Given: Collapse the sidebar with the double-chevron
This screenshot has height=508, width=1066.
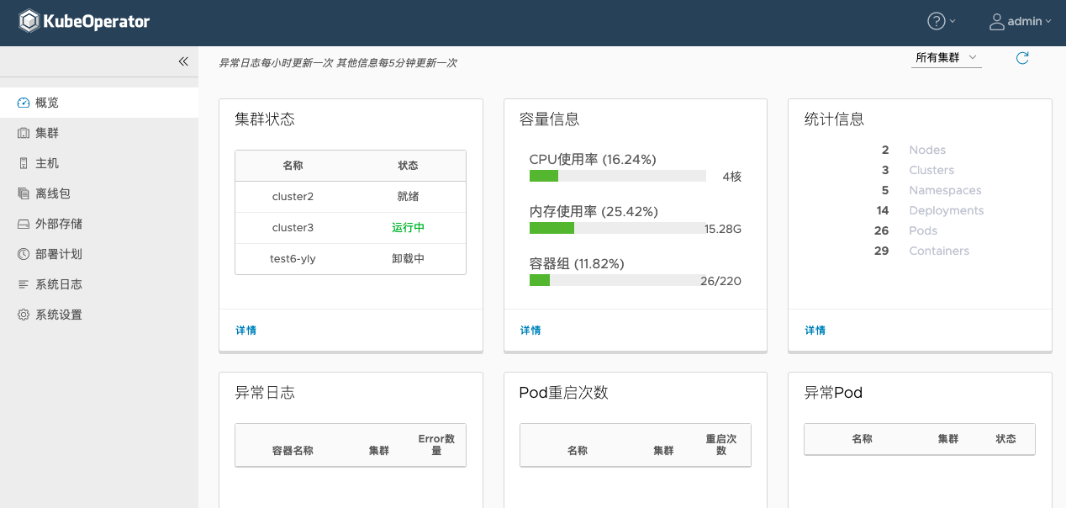Looking at the screenshot, I should 183,61.
